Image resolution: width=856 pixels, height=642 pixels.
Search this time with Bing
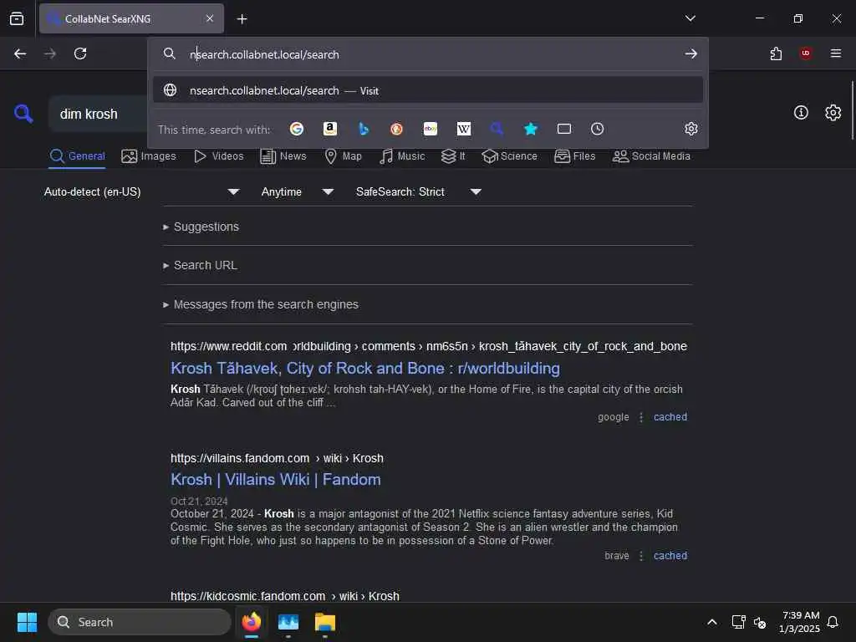point(364,129)
